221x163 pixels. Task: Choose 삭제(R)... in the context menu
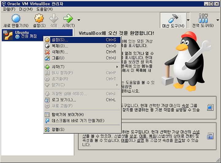pyautogui.click(x=83, y=52)
